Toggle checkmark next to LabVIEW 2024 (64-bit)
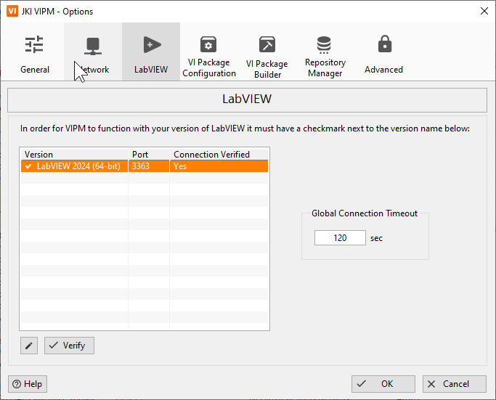The height and width of the screenshot is (400, 496). click(x=28, y=166)
